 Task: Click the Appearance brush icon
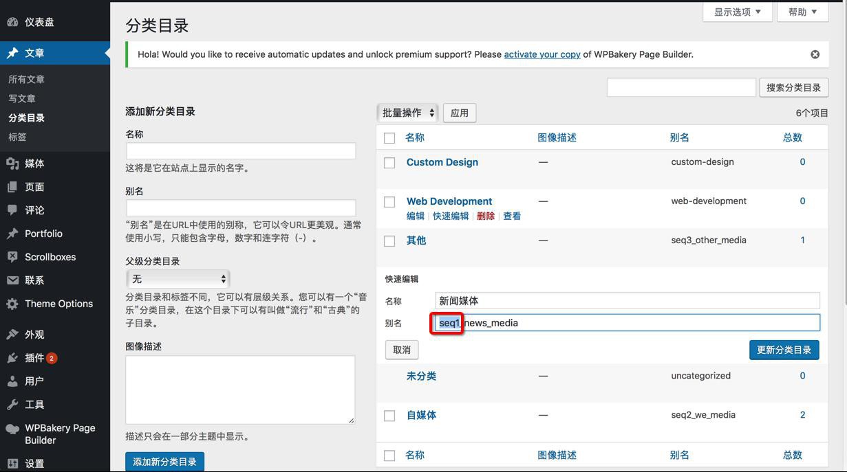[12, 335]
